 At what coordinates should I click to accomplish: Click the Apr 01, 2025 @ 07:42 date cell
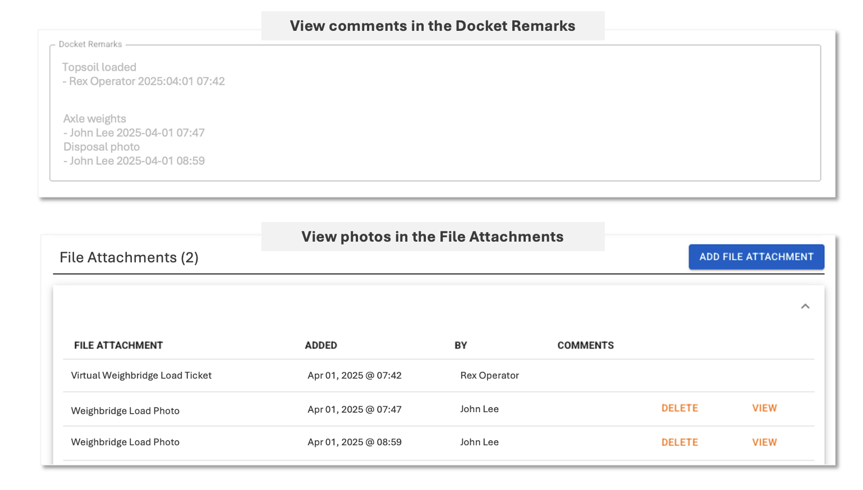pos(355,376)
